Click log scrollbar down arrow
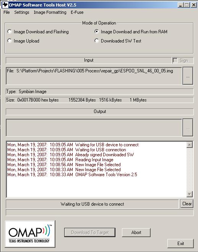 point(190,194)
